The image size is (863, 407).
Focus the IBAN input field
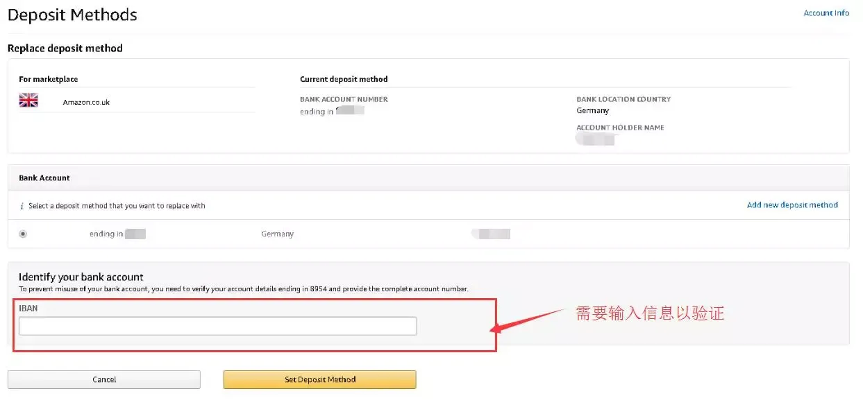coord(218,326)
